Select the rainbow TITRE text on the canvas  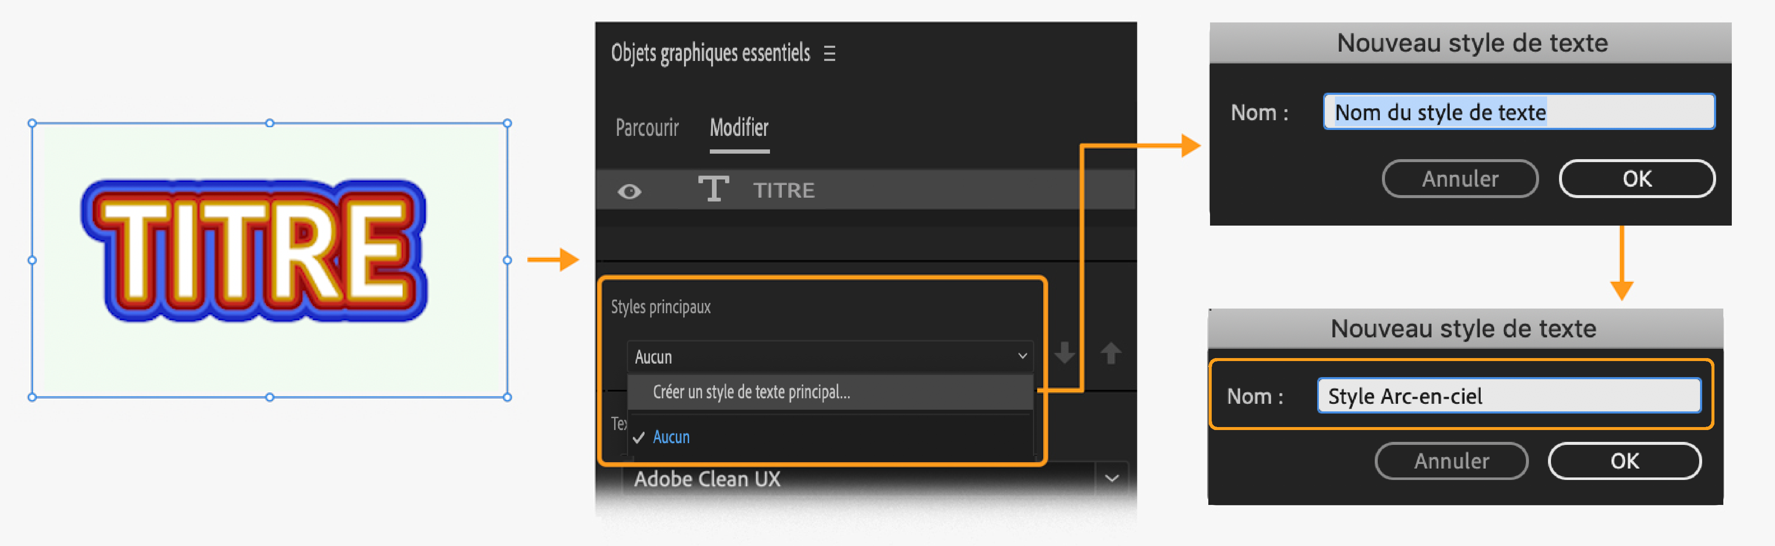[254, 251]
